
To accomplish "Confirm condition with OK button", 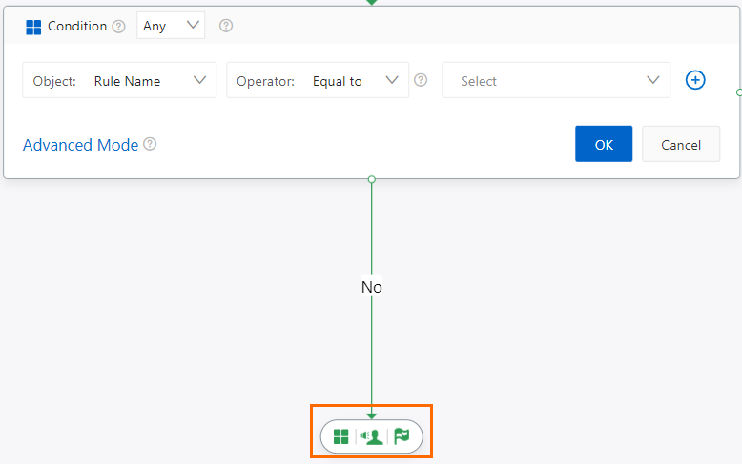I will coord(604,144).
